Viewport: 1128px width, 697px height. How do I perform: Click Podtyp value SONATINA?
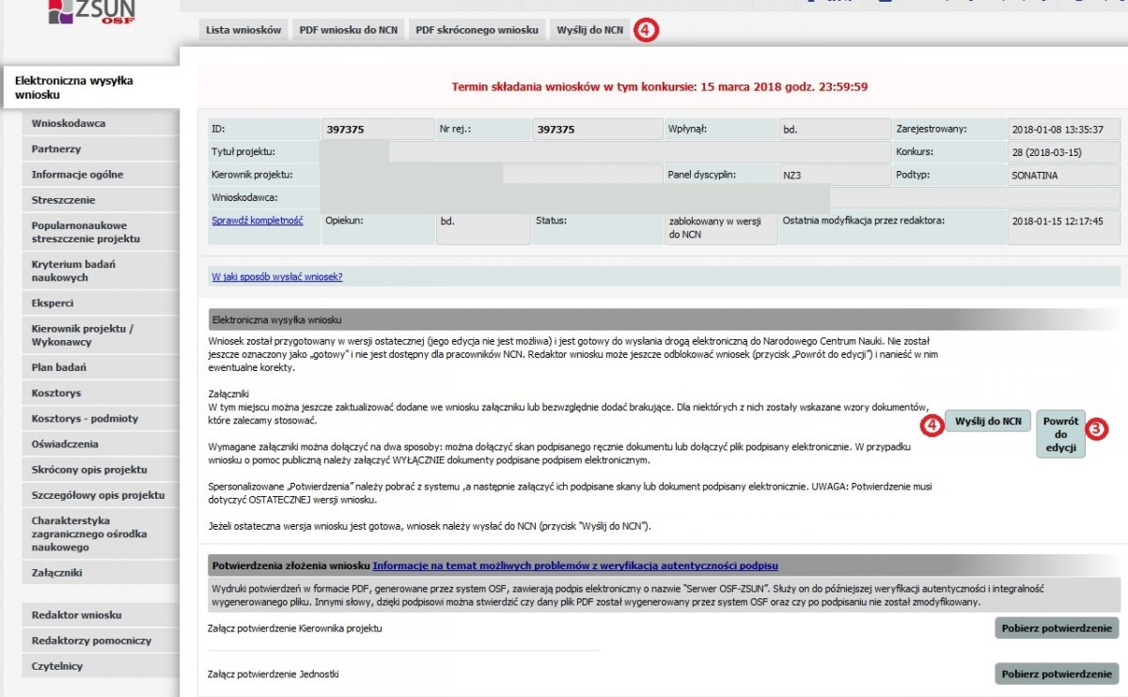pos(1064,175)
